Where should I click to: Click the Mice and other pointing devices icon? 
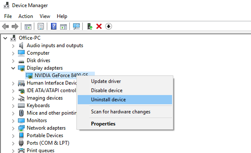pyautogui.click(x=21, y=113)
